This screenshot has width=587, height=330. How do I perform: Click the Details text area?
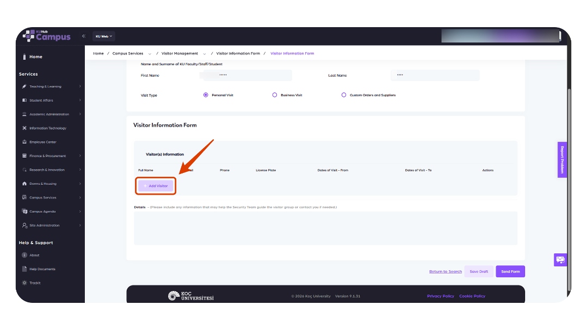click(x=326, y=228)
